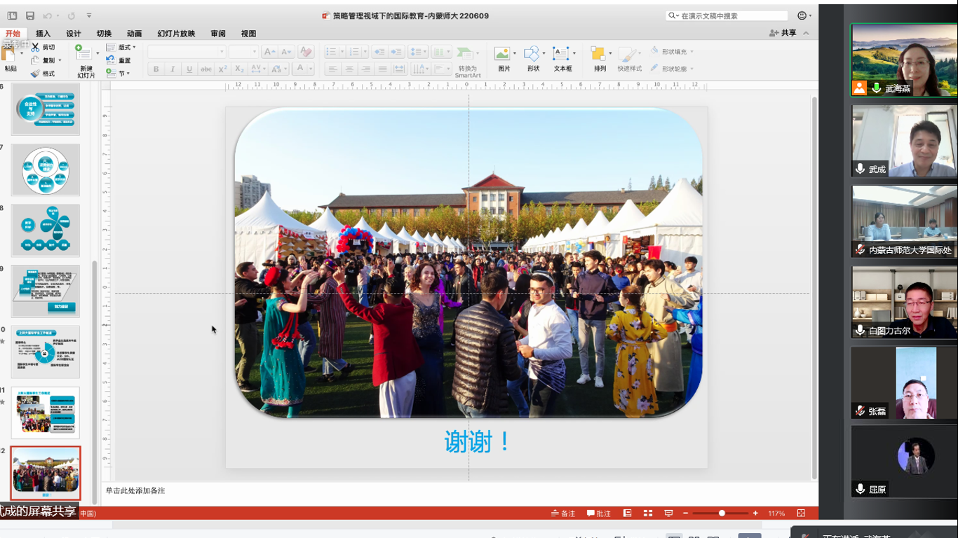Insert a picture with 图片 icon
The image size is (958, 538).
(x=503, y=58)
